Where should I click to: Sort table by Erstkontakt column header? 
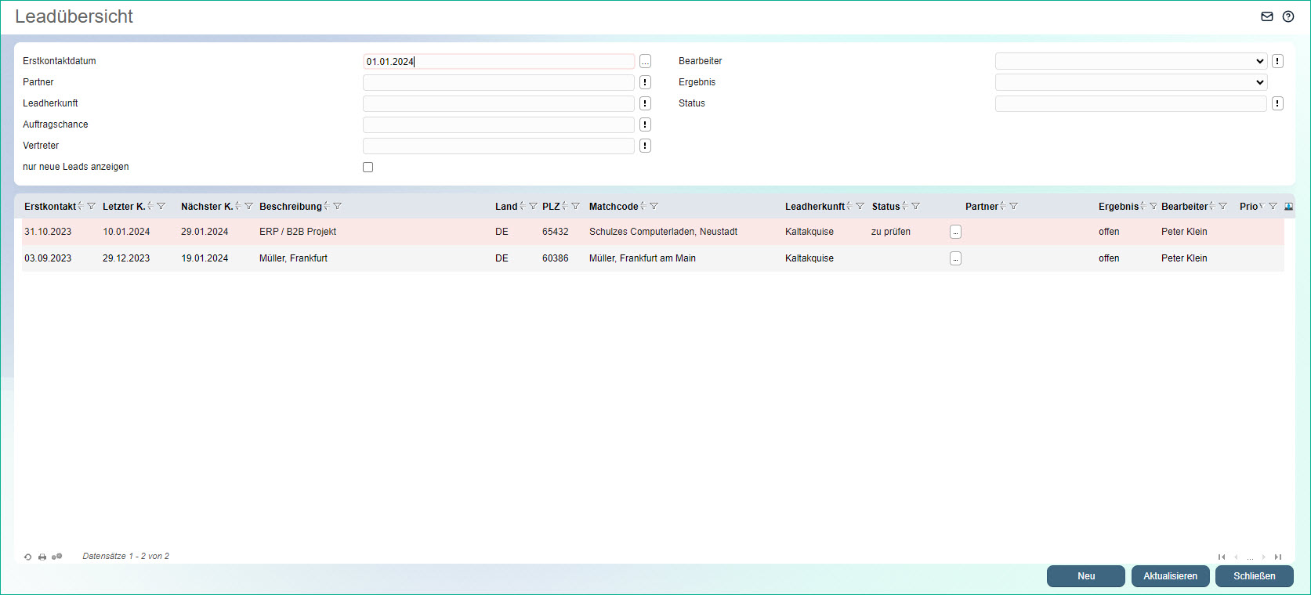tap(49, 207)
